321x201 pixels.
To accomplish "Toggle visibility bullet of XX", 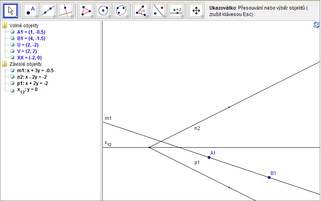I will coord(12,57).
